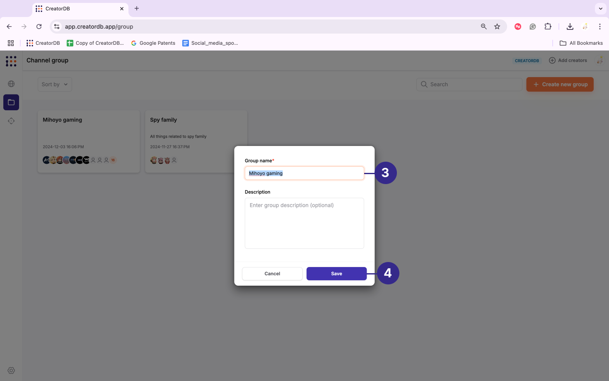Click the browser profile avatar
This screenshot has width=609, height=381.
click(x=585, y=27)
